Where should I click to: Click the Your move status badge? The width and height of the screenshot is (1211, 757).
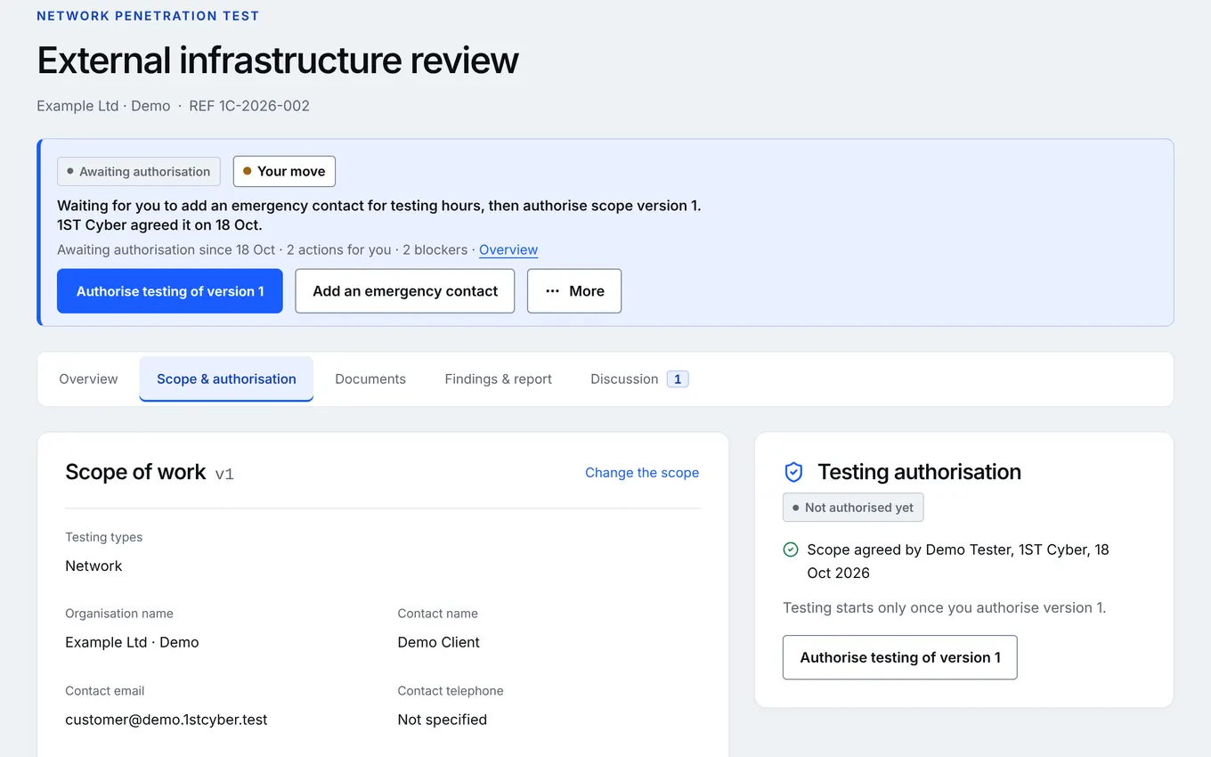[284, 172]
